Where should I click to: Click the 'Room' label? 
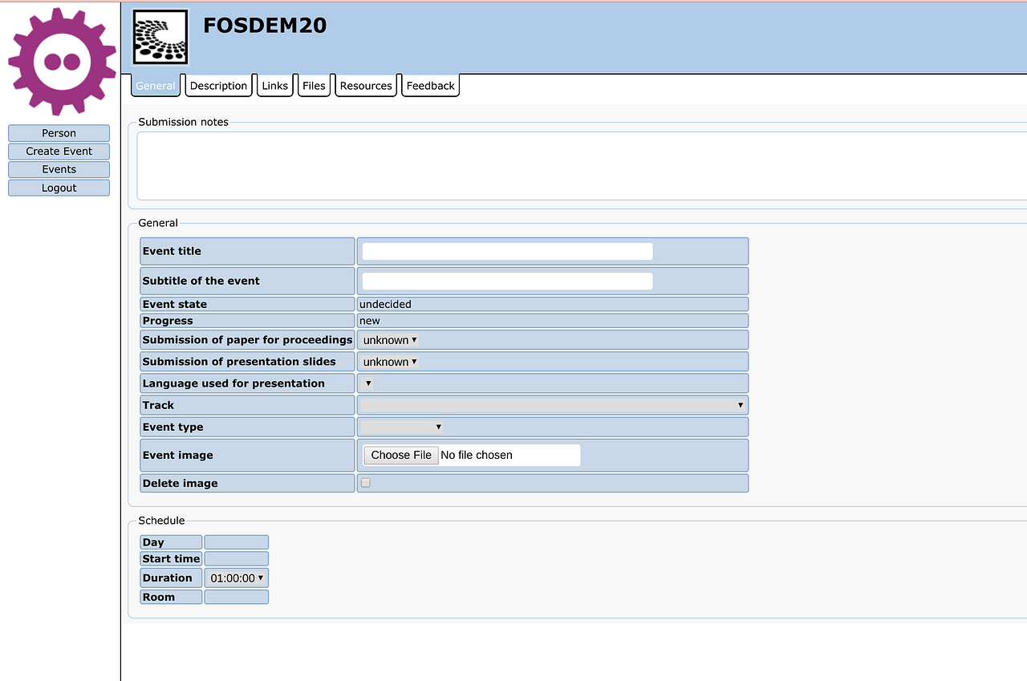[159, 597]
